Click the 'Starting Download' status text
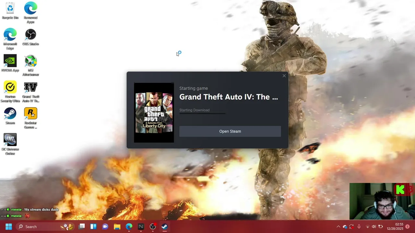The width and height of the screenshot is (415, 233). pos(195,110)
